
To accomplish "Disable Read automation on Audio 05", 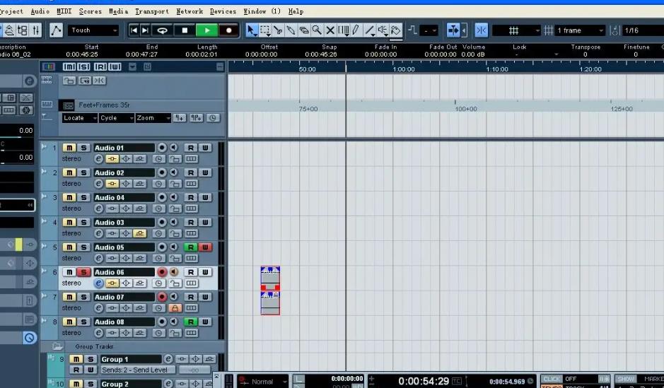I will pos(190,247).
